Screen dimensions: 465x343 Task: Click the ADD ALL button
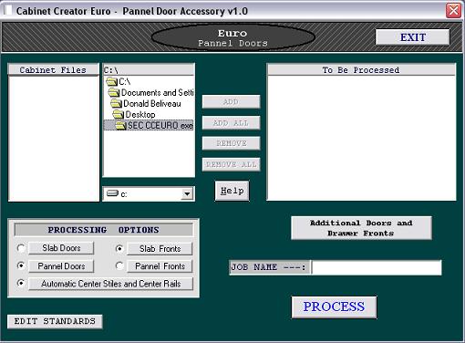point(231,123)
